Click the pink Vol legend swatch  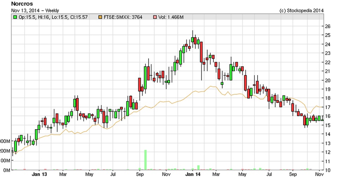(x=155, y=17)
